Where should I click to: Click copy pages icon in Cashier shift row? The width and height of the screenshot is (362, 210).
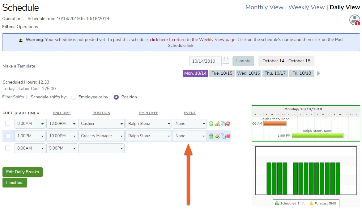click(223, 124)
